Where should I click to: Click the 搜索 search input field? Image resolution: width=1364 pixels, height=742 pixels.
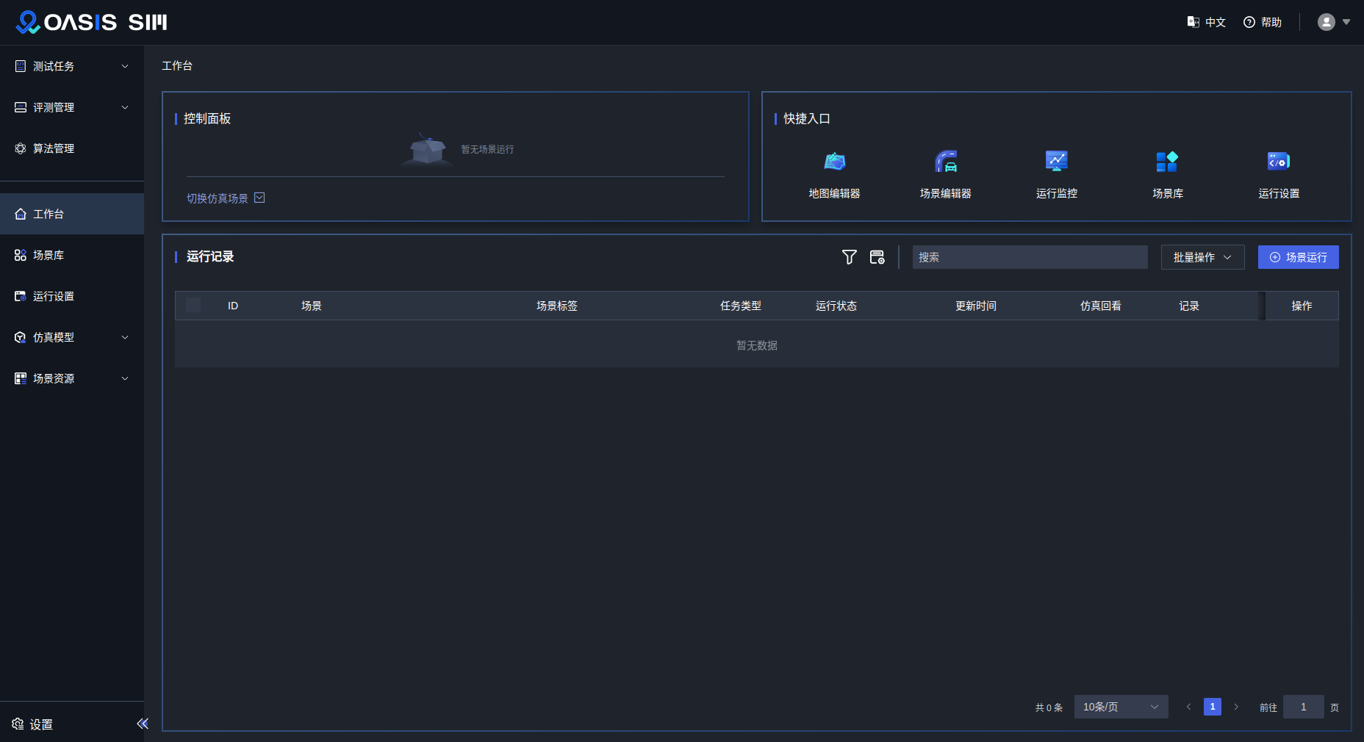1030,257
